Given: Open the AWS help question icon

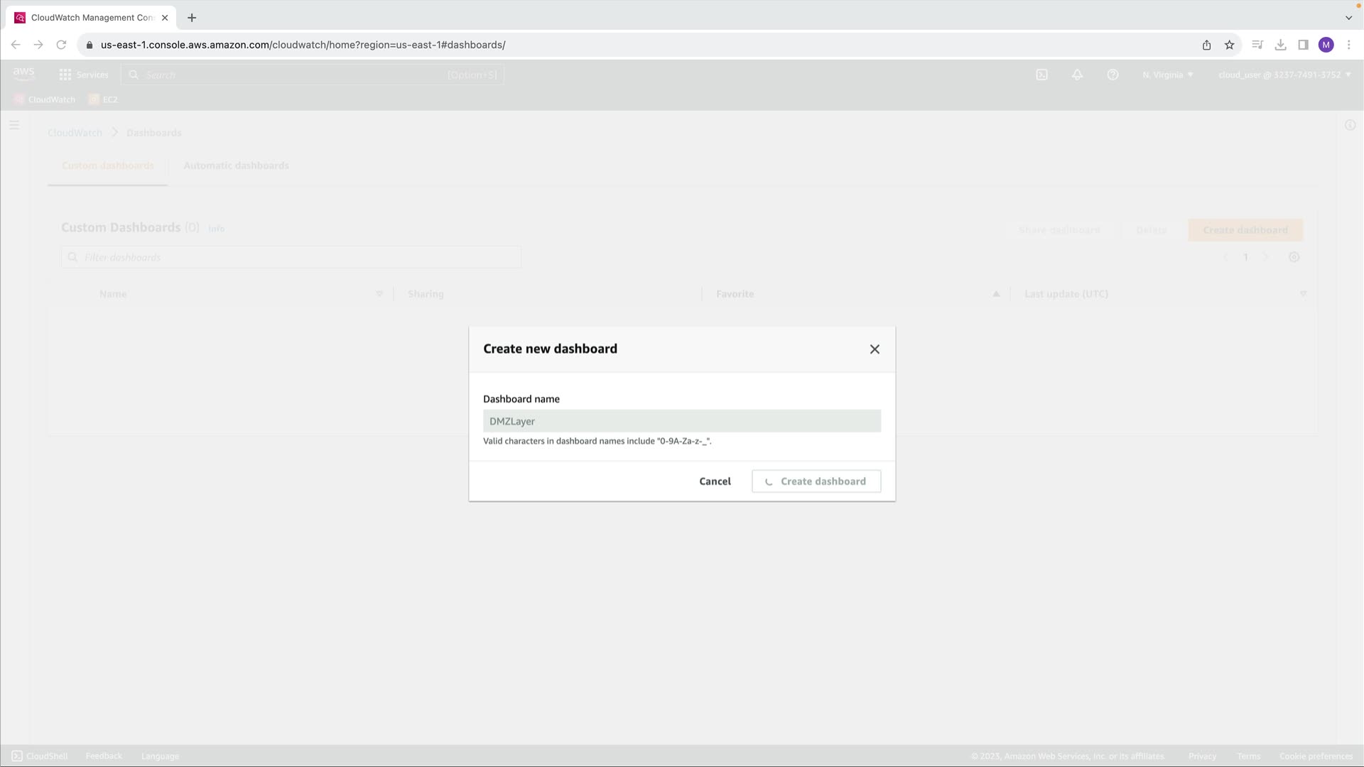Looking at the screenshot, I should (x=1113, y=75).
